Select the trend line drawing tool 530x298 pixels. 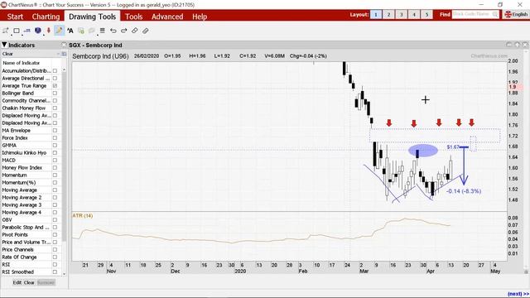click(x=5, y=31)
